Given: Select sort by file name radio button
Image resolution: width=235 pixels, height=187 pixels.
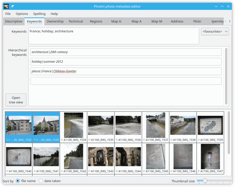Looking at the screenshot, I should tap(18, 181).
